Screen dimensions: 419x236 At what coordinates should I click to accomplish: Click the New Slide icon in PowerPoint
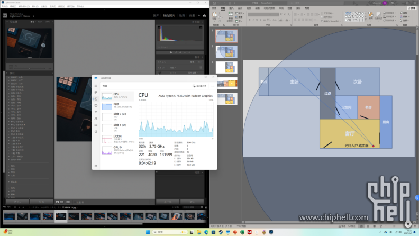(x=231, y=14)
